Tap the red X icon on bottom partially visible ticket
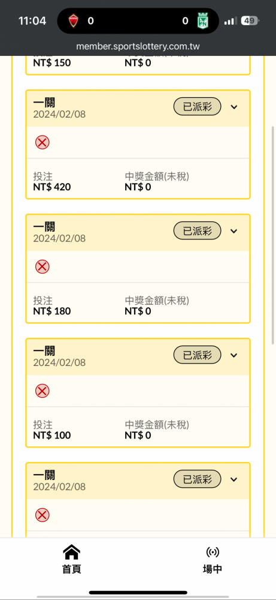This screenshot has height=600, width=276. pos(43,515)
